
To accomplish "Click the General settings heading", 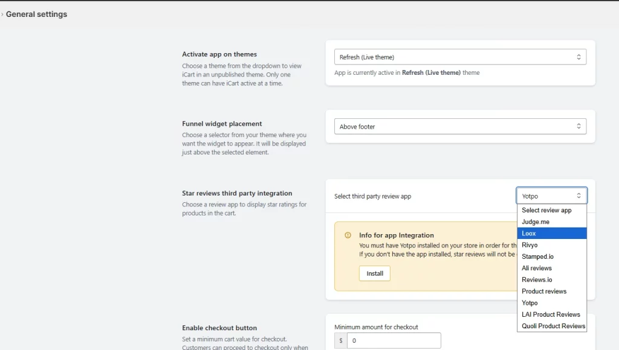I will pos(36,14).
